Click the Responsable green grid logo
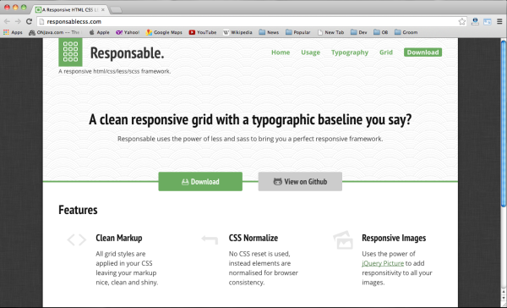This screenshot has width=507, height=308. [x=70, y=52]
